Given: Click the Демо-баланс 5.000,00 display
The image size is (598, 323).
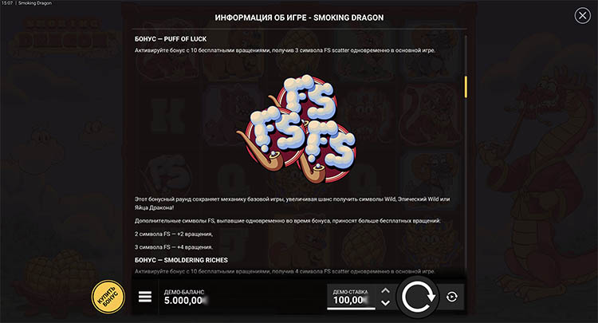Looking at the screenshot, I should click(x=184, y=297).
